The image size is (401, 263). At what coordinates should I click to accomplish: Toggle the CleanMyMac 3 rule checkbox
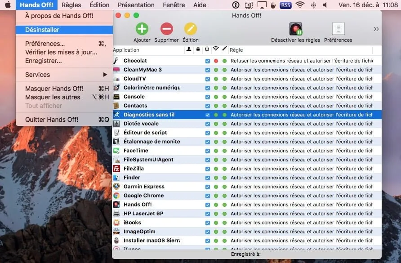[207, 70]
